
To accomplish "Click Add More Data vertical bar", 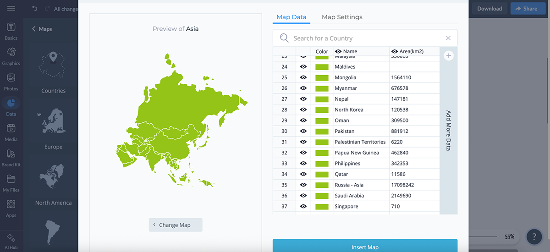I will pyautogui.click(x=449, y=131).
